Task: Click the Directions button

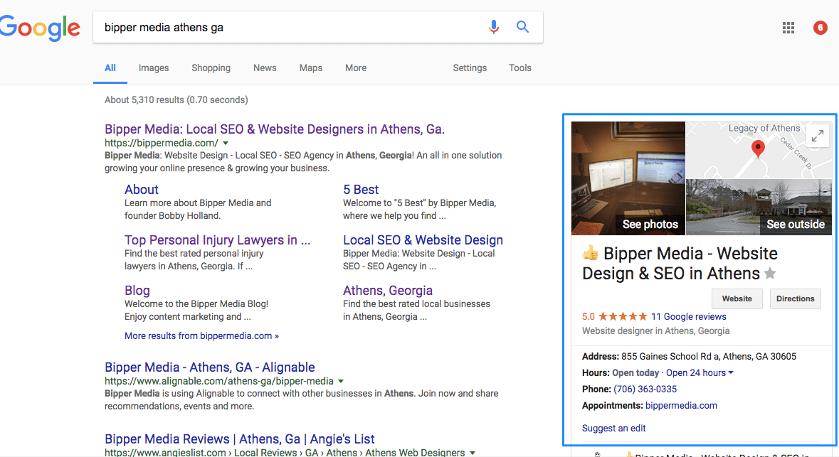Action: (795, 299)
